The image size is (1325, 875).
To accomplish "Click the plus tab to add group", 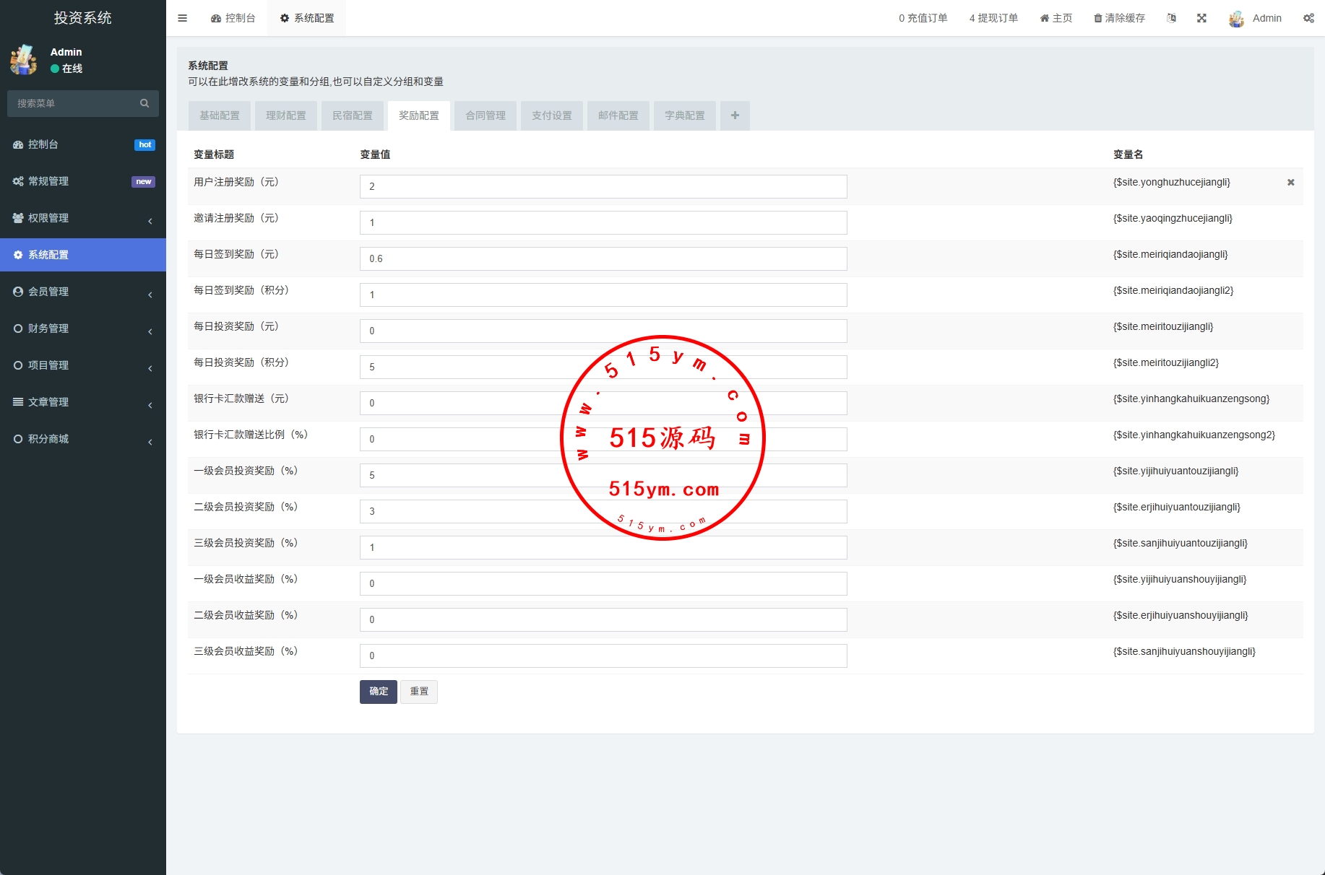I will 735,116.
